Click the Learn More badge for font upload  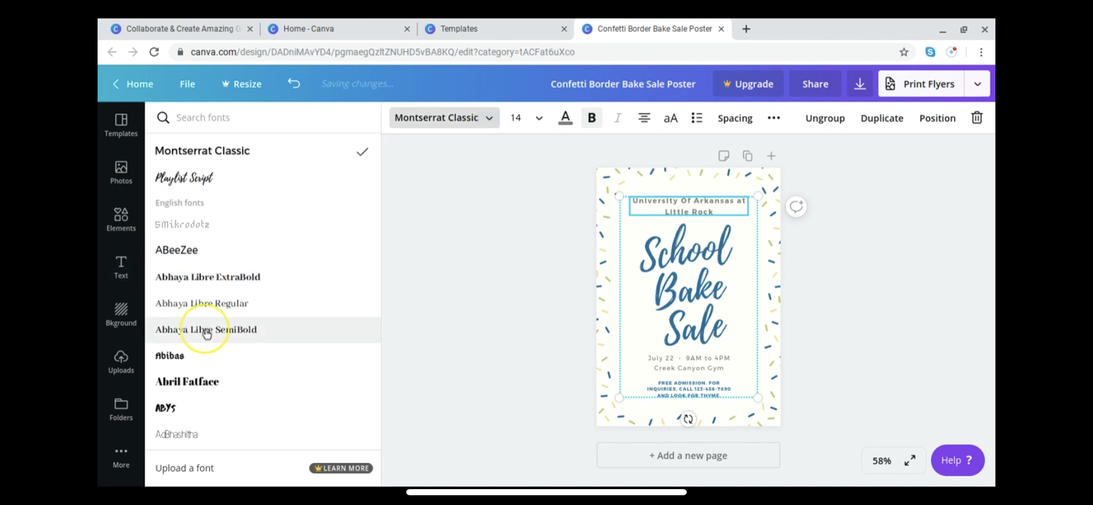click(x=342, y=468)
